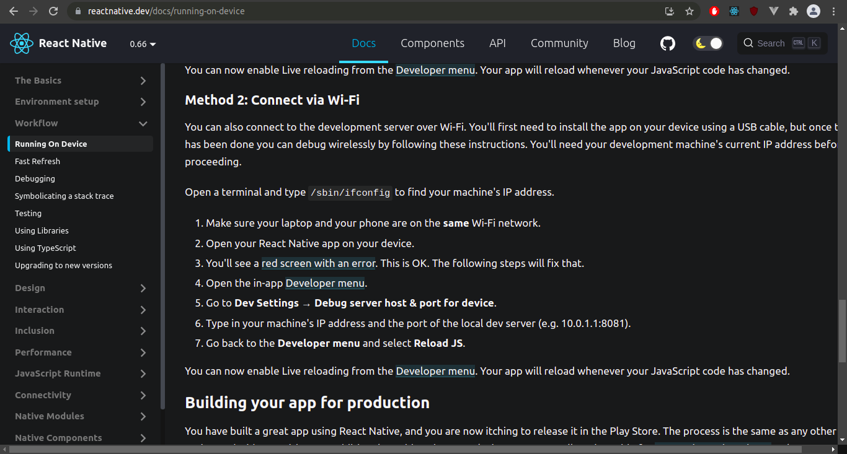The image size is (847, 454).
Task: Open Developer menu link below step 7
Action: (435, 371)
